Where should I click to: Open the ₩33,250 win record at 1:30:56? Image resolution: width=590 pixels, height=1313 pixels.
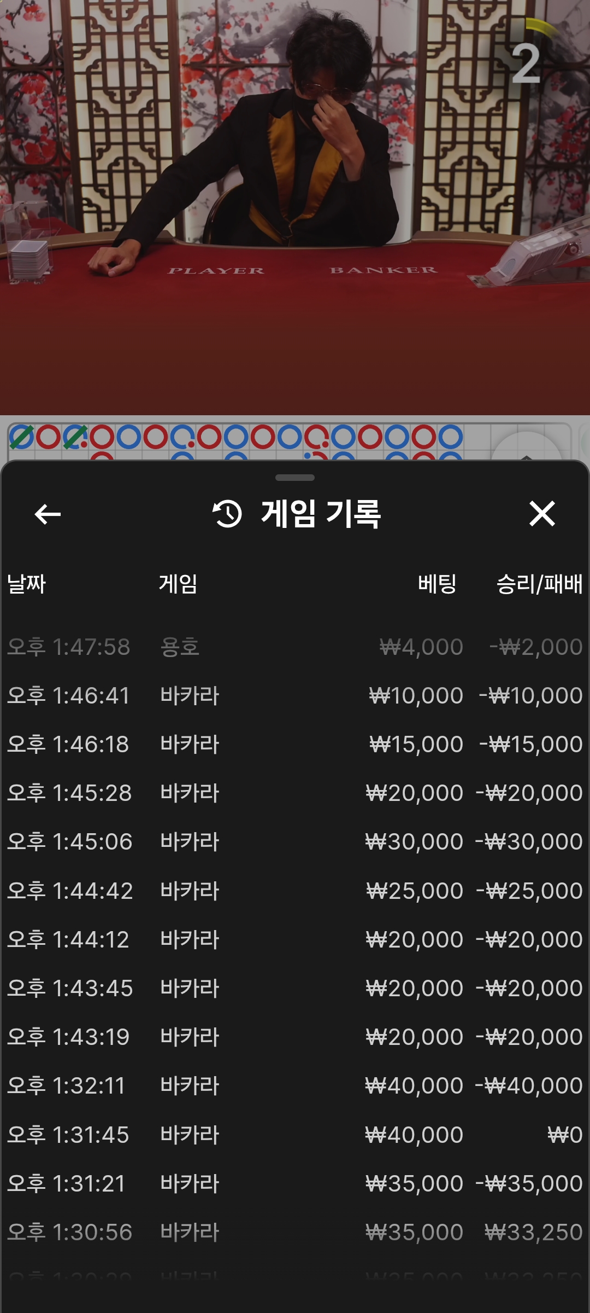coord(295,1233)
